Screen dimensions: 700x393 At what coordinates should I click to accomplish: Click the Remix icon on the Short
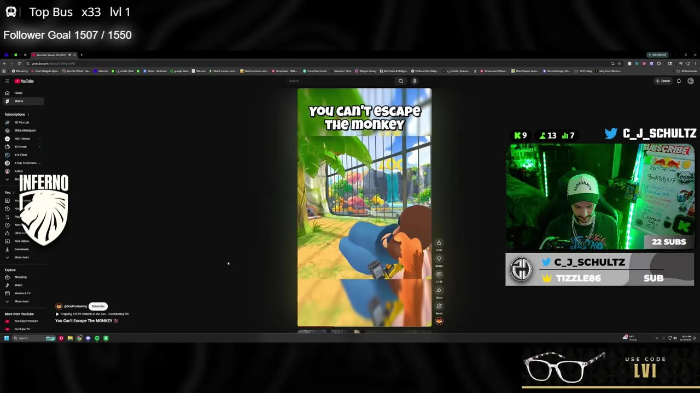pyautogui.click(x=439, y=306)
